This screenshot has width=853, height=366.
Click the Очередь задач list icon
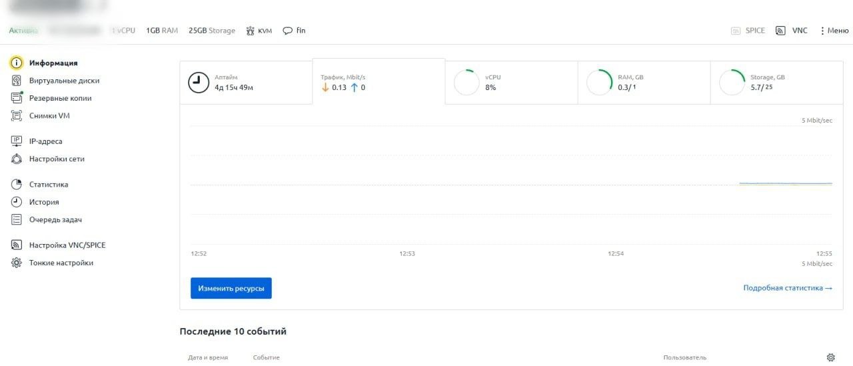pyautogui.click(x=17, y=219)
